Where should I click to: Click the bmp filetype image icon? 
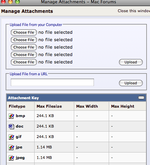(x=11, y=116)
